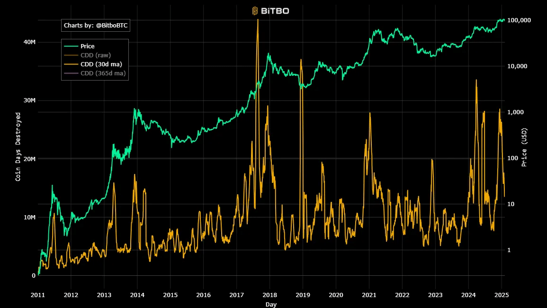The height and width of the screenshot is (308, 547).
Task: Click the 2013 x-axis label
Action: [x=104, y=295]
